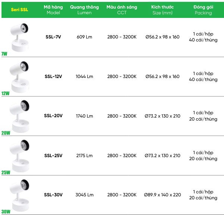Viewport: 224px width, 215px height.
Task: Click the CCT value in SSL-7V row
Action: click(122, 37)
